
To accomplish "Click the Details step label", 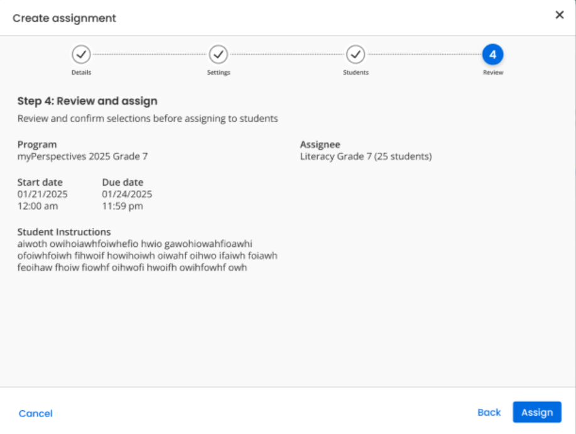I will pyautogui.click(x=81, y=72).
